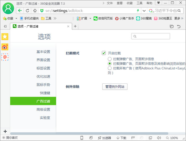186x141 pixels.
Task: Click the 管理例外网站 button
Action: coord(115,87)
